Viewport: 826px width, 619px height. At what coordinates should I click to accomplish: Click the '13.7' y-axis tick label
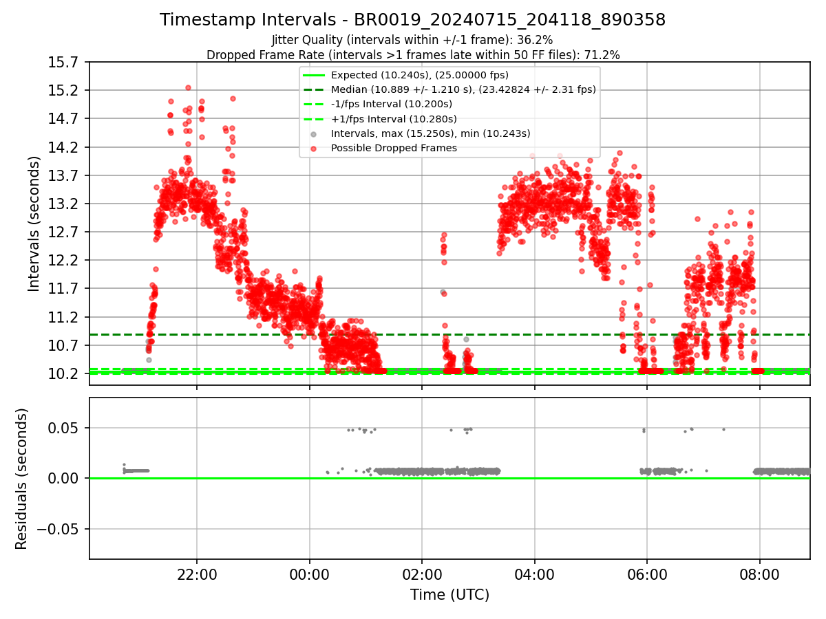coord(64,176)
